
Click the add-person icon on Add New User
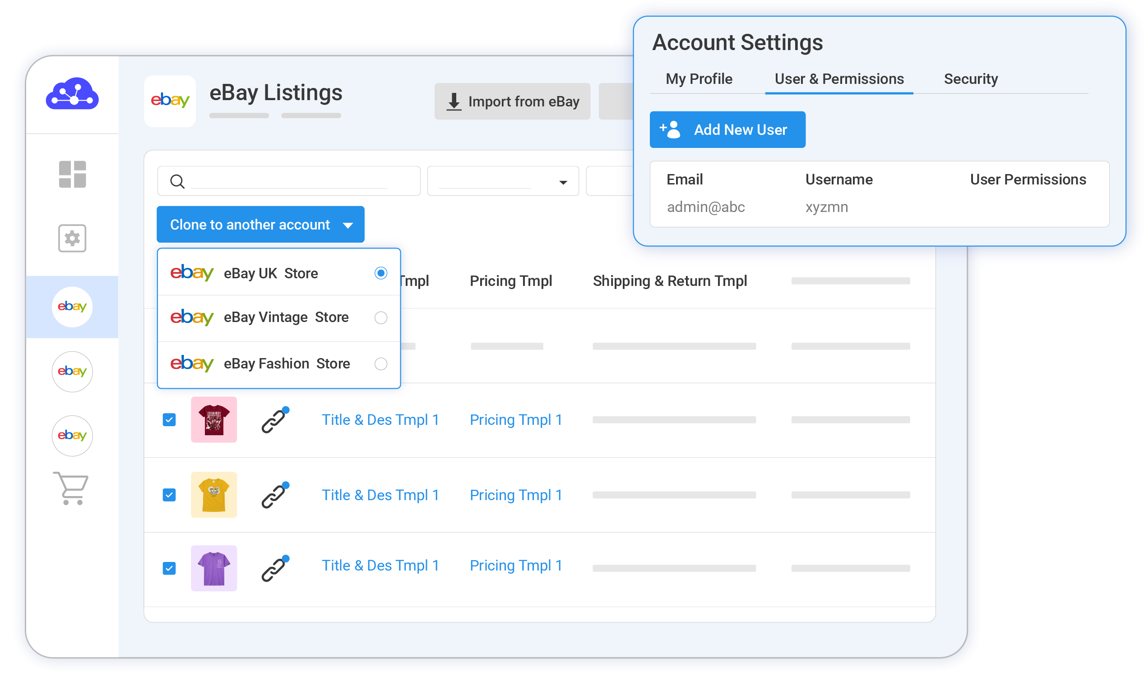[670, 130]
